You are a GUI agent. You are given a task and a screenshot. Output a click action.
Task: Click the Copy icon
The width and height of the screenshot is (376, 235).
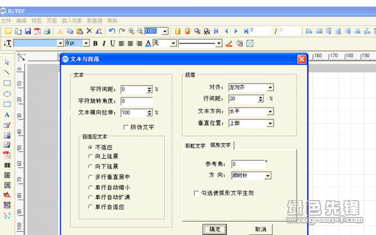pyautogui.click(x=70, y=31)
